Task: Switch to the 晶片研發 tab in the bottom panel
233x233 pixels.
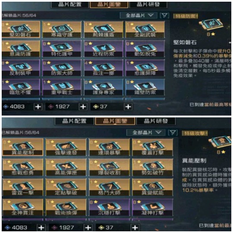Action: pyautogui.click(x=156, y=121)
